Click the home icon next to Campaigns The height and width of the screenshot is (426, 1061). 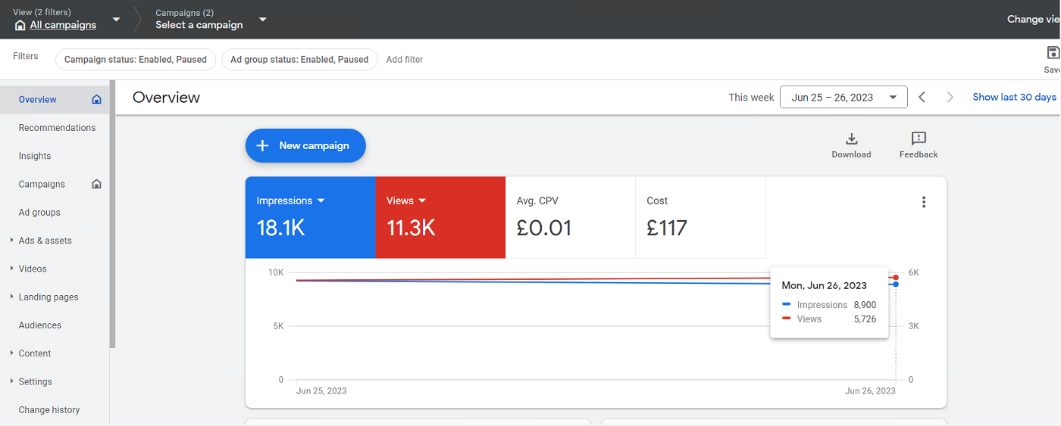pos(96,184)
